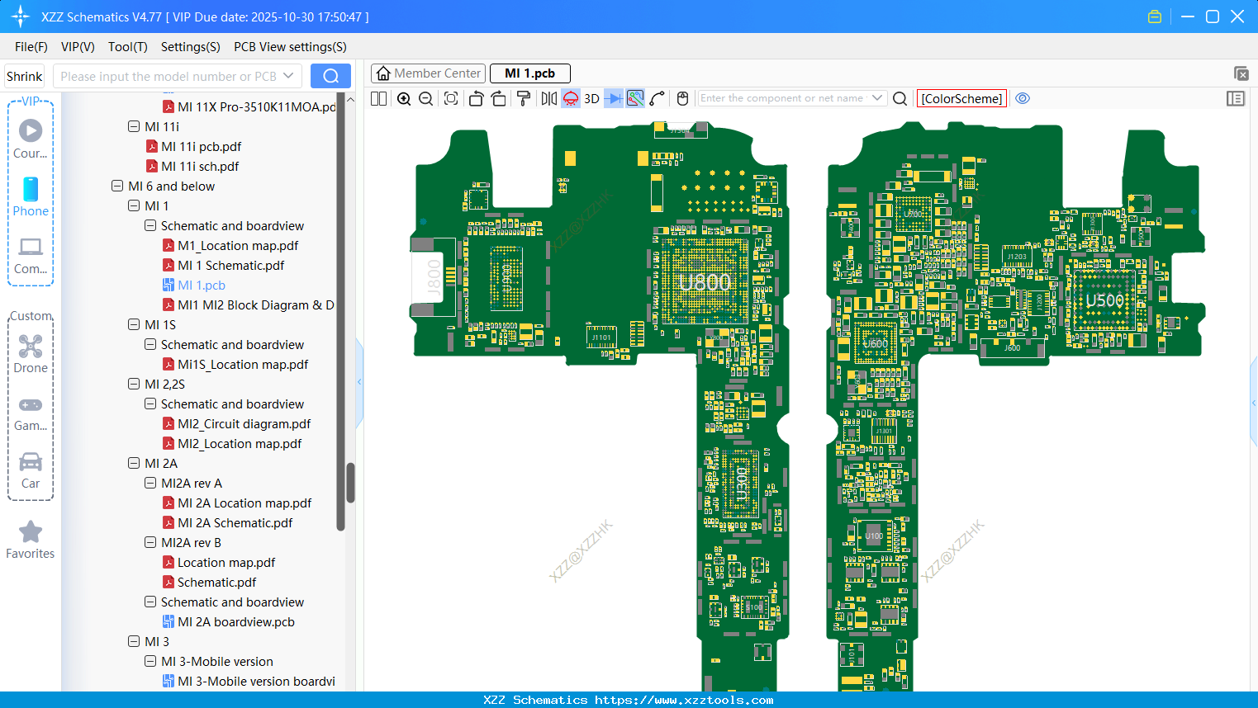Open the Drone category in sidebar
This screenshot has width=1258, height=708.
[31, 353]
